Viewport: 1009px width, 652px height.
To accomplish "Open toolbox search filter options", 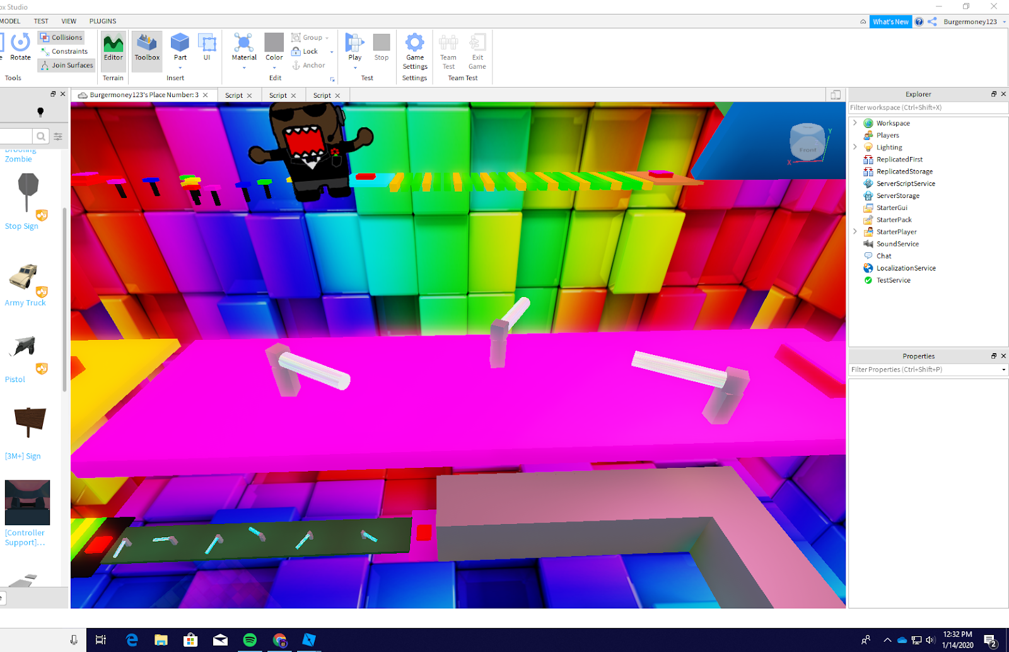I will pyautogui.click(x=58, y=136).
